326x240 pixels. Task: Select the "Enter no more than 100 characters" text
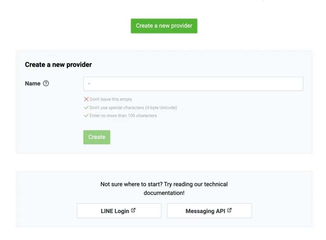123,116
